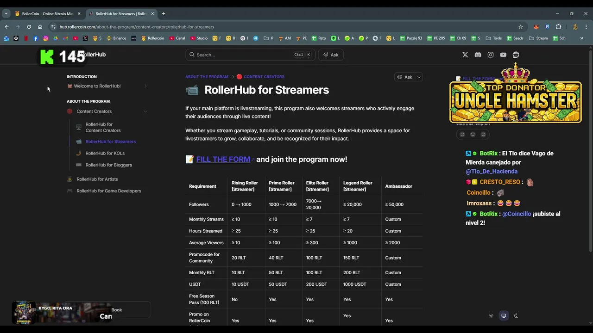Go back with browser back arrow
This screenshot has height=333, width=593.
6,27
